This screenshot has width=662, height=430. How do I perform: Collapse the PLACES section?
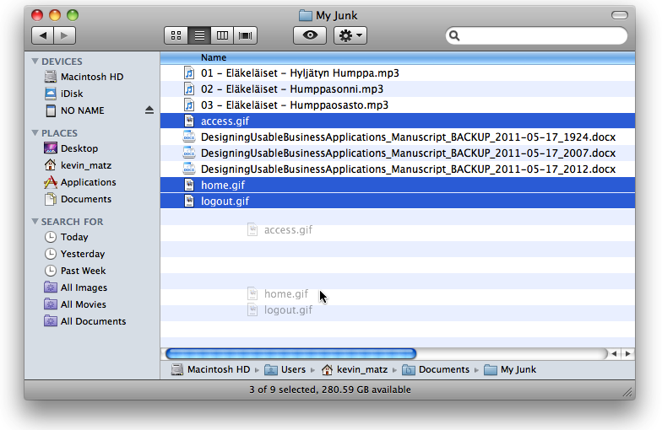35,133
